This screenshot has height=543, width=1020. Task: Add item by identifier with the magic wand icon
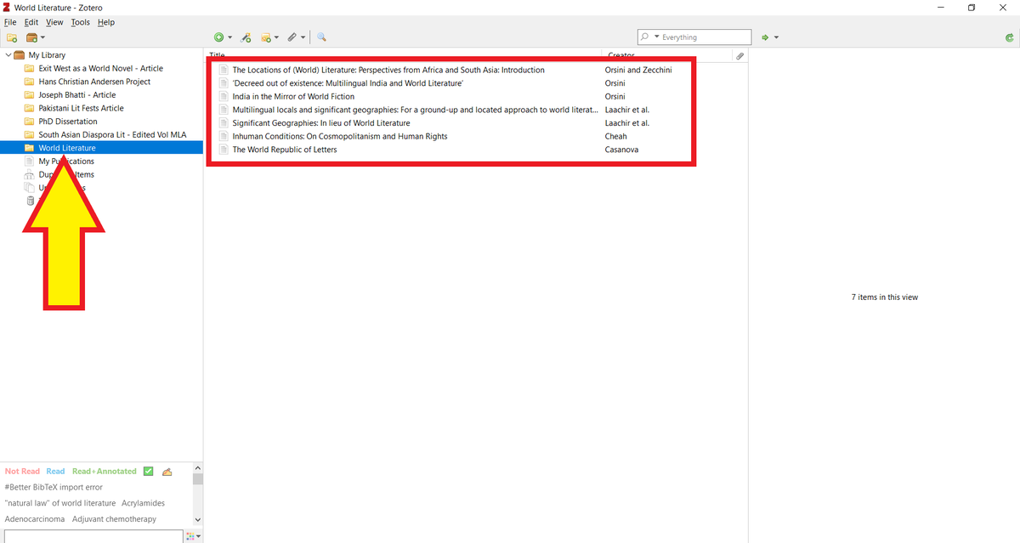point(246,37)
